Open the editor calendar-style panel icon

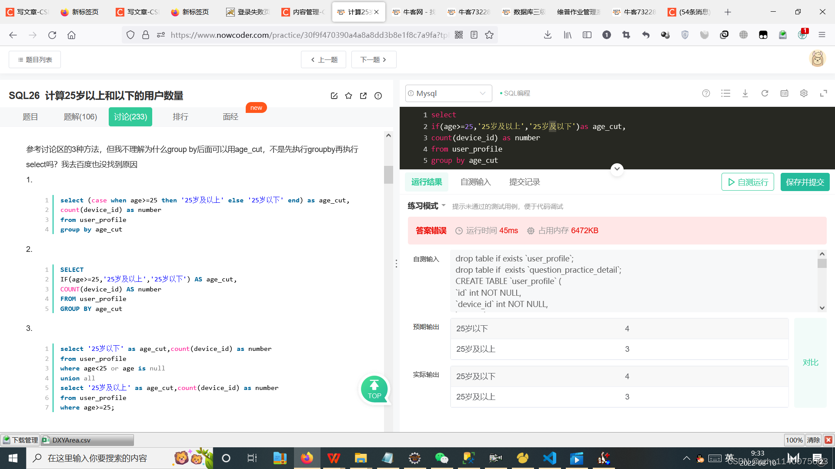[x=784, y=93]
